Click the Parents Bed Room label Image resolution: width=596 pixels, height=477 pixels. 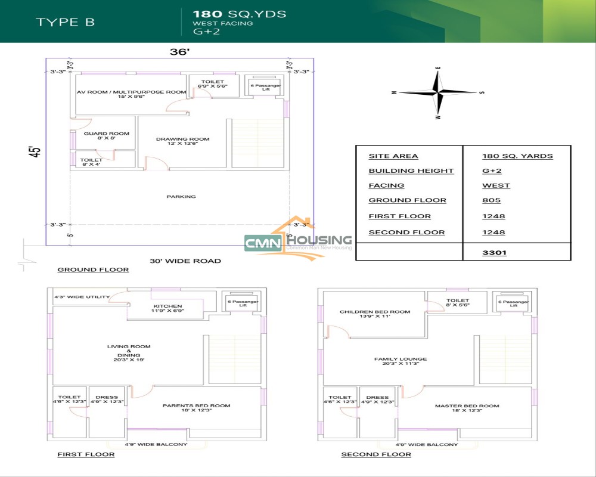(196, 408)
